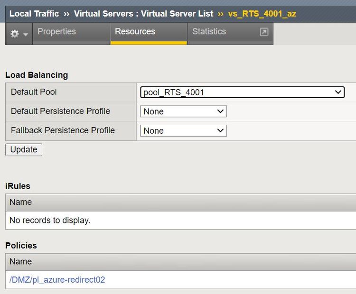Open the Statistics tab
The image size is (356, 294).
click(209, 32)
